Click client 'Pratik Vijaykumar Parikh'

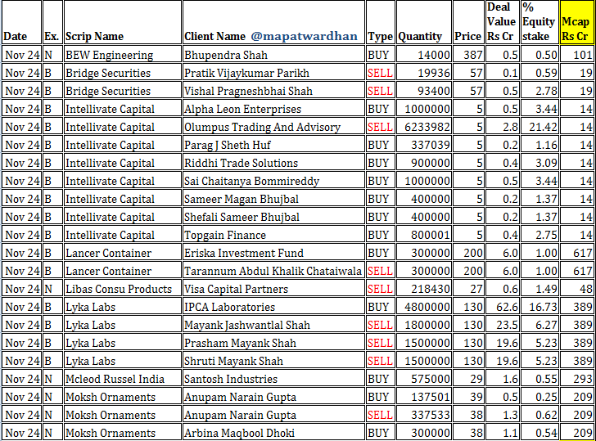[273, 73]
